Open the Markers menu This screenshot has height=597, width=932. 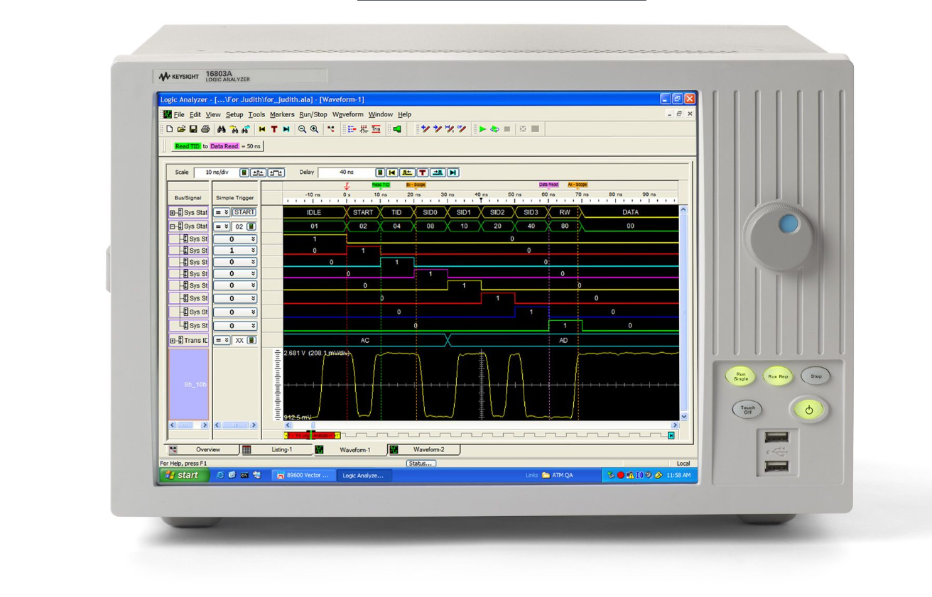click(284, 114)
